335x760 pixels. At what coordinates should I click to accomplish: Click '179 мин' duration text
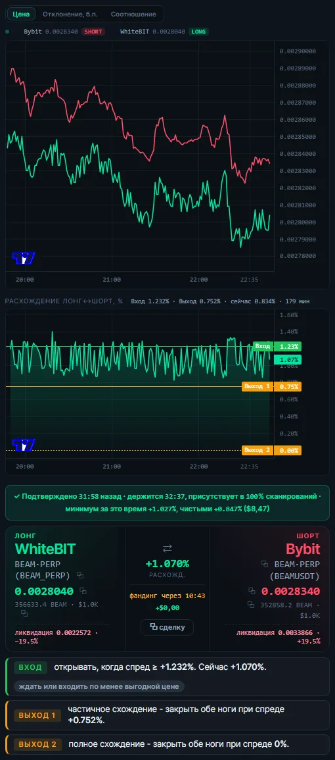click(296, 301)
